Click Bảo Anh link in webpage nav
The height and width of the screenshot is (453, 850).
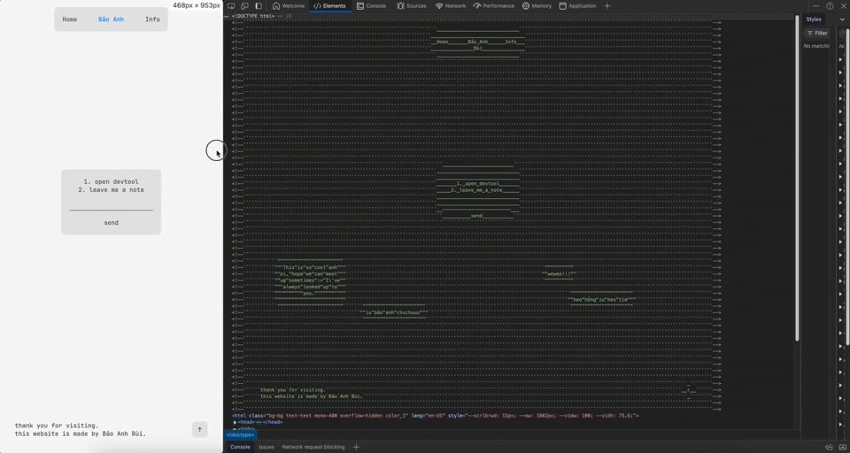pos(112,19)
